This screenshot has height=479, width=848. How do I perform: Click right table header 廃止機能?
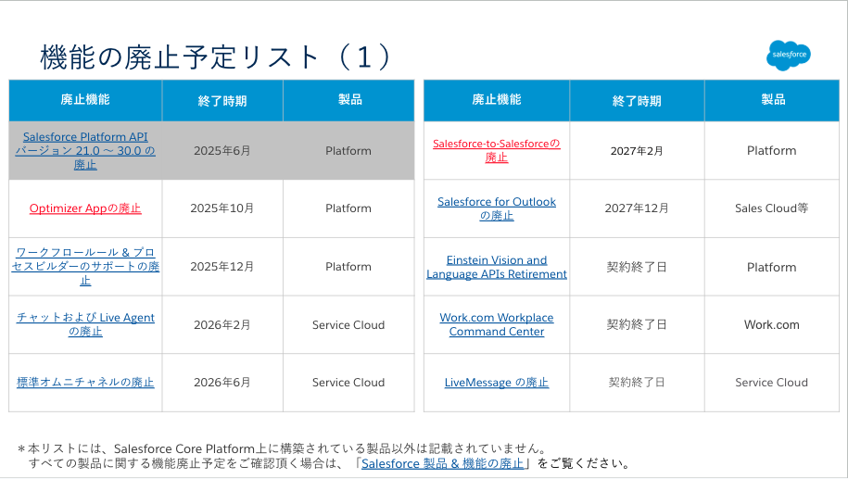pyautogui.click(x=497, y=100)
